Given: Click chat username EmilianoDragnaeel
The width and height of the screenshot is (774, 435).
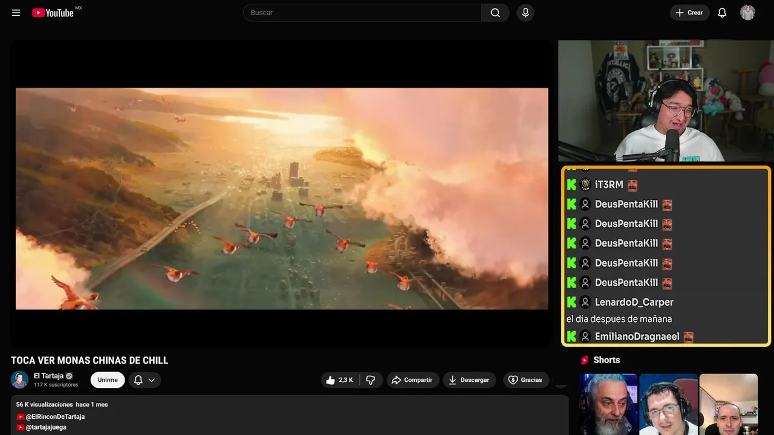Looking at the screenshot, I should click(x=637, y=337).
